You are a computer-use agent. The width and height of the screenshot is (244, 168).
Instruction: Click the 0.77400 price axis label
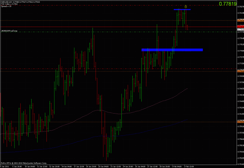241,51
